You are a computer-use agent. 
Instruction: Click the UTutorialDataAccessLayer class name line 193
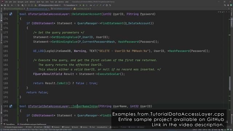pos(48,106)
